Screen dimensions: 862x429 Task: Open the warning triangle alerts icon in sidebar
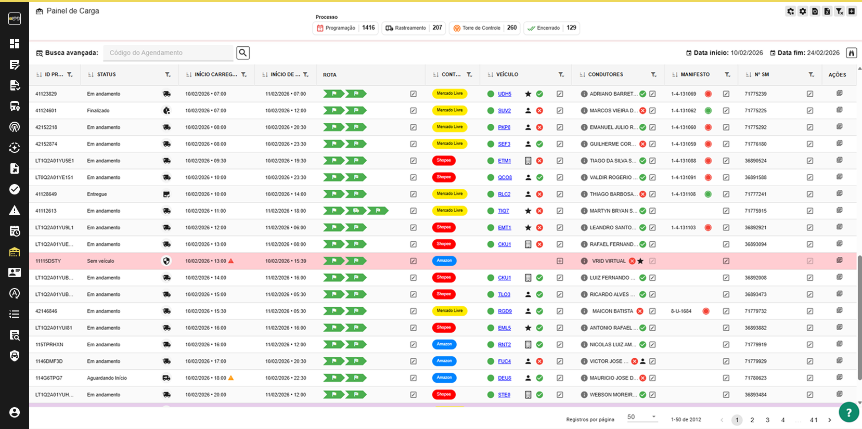click(x=15, y=210)
